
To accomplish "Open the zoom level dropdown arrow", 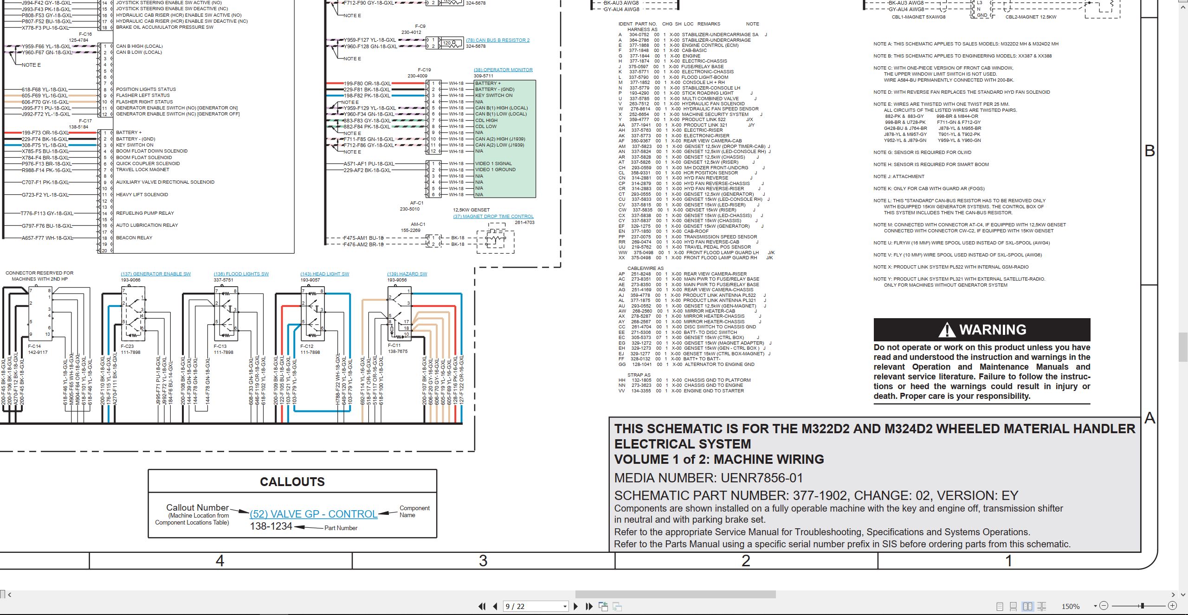I will point(1095,606).
